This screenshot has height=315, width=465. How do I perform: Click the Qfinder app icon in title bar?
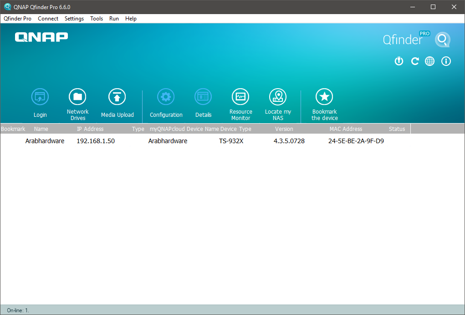pos(7,7)
